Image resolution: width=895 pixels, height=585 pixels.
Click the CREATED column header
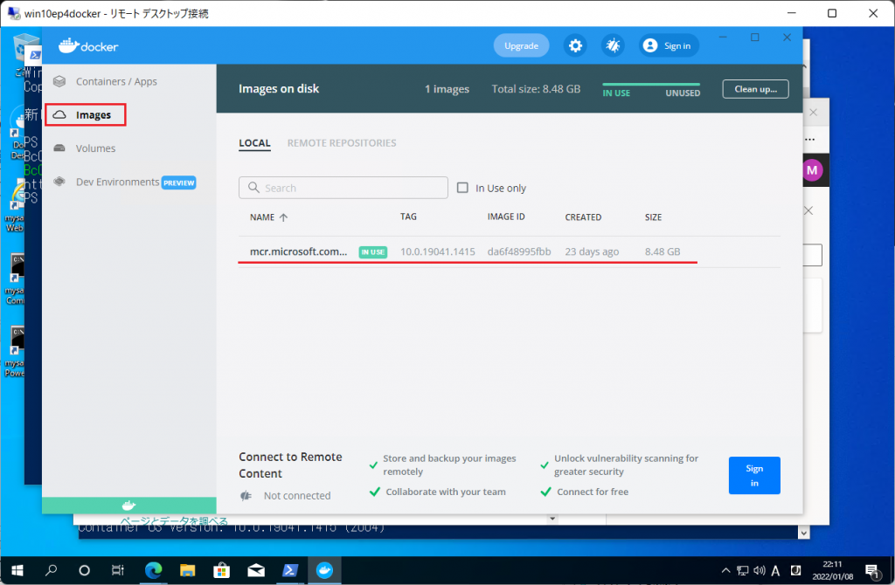[583, 217]
